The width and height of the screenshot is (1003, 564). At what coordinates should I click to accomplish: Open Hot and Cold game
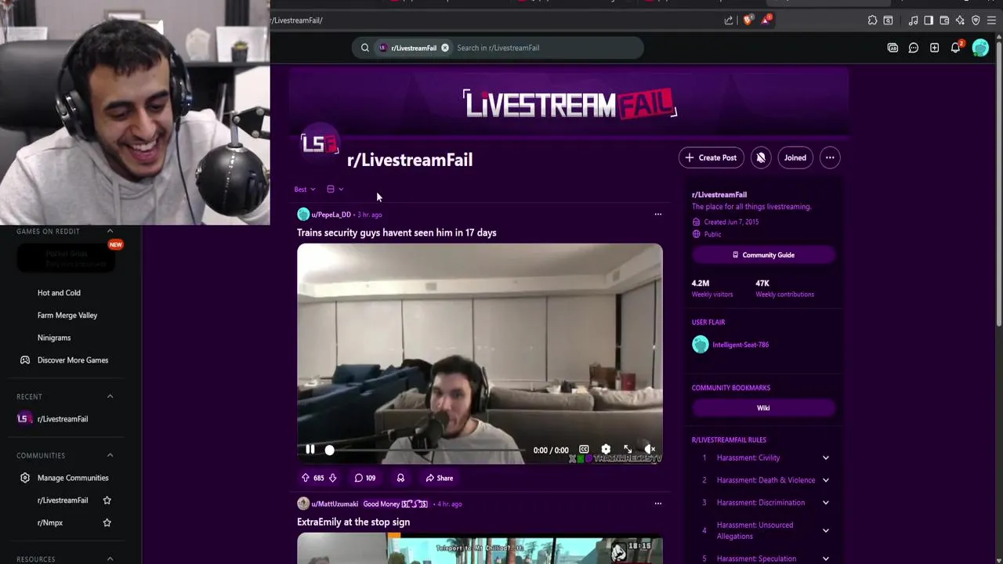59,293
